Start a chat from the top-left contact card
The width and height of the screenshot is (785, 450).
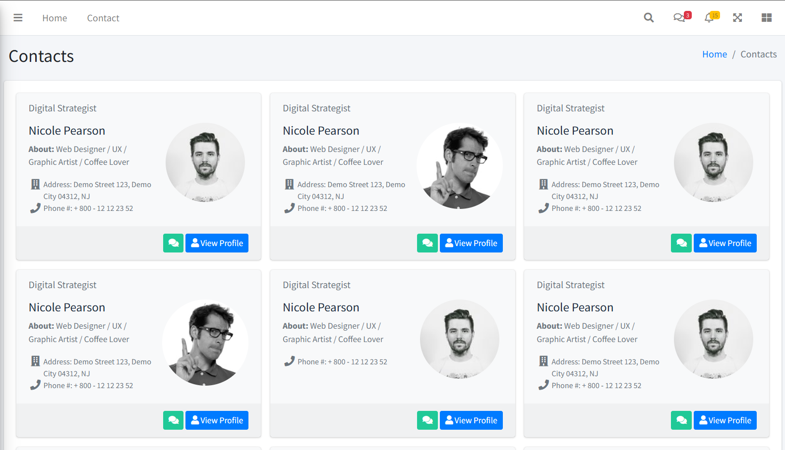(x=173, y=243)
